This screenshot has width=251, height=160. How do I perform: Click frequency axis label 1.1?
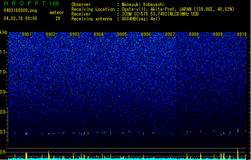pos(3,52)
